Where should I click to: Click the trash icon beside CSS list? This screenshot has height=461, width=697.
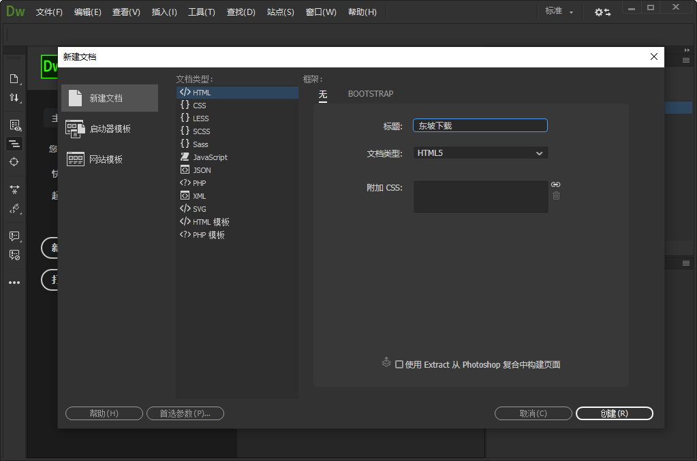pyautogui.click(x=556, y=196)
